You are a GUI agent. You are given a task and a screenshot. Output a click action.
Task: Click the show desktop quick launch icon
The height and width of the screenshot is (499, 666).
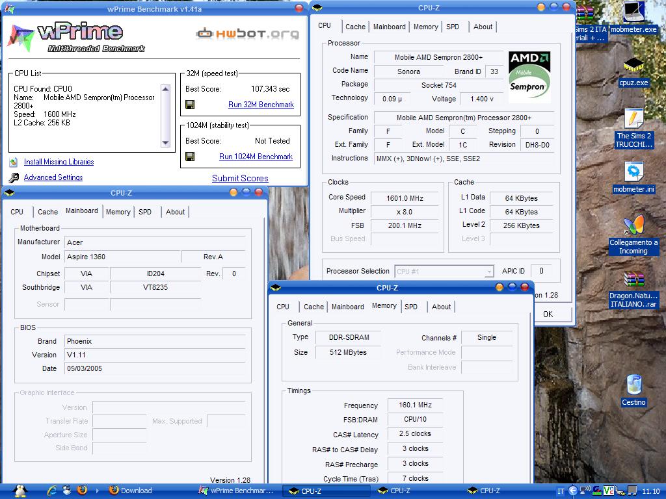pyautogui.click(x=67, y=490)
